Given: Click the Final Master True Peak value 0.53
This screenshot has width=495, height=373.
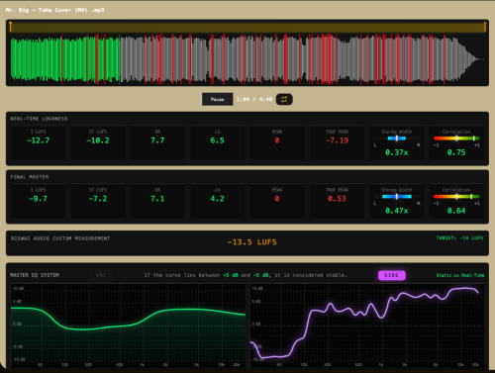Looking at the screenshot, I should (337, 199).
